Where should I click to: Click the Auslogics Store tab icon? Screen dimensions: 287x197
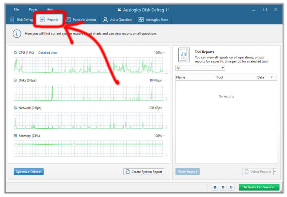click(x=141, y=19)
